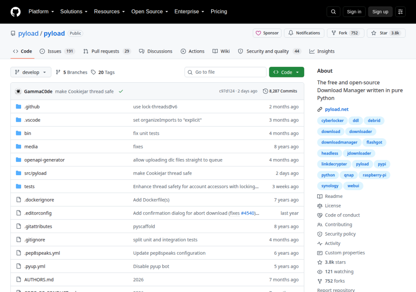Open the green Code dropdown
The width and height of the screenshot is (416, 292).
point(286,72)
